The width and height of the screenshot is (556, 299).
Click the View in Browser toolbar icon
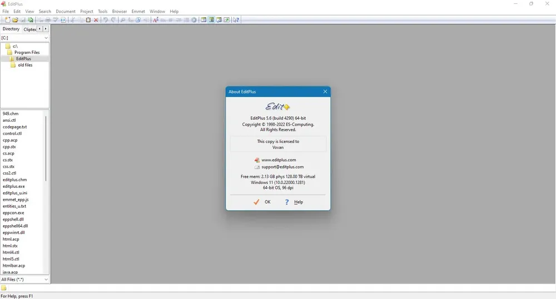[63, 20]
